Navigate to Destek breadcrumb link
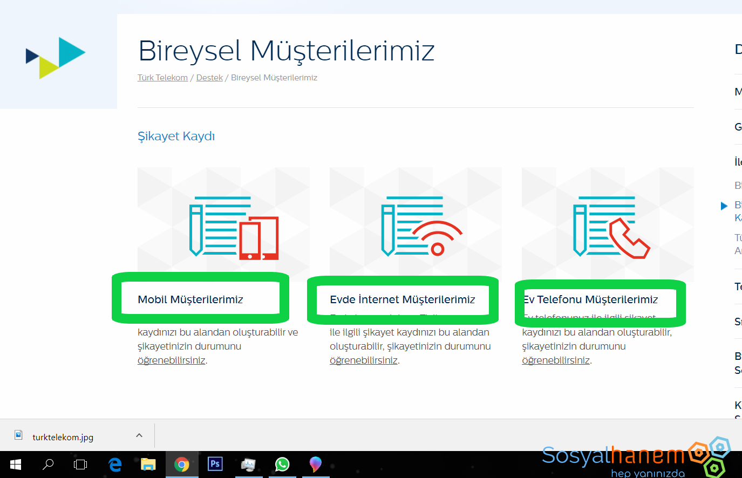742x478 pixels. [x=209, y=78]
